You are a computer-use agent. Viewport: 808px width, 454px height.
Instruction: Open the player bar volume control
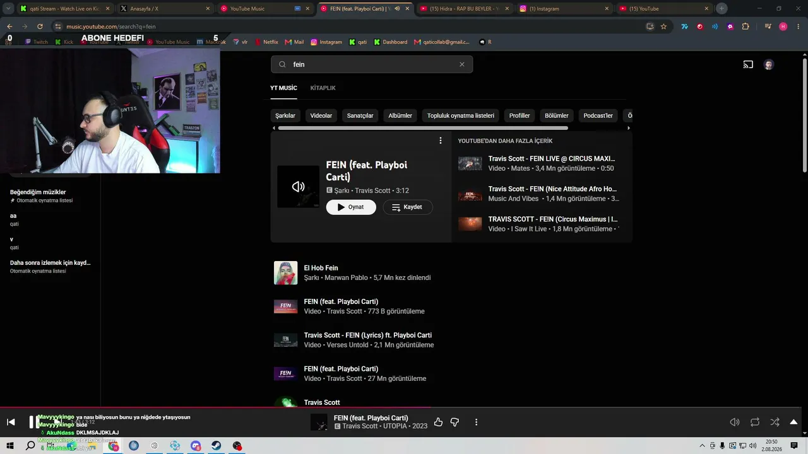point(735,422)
